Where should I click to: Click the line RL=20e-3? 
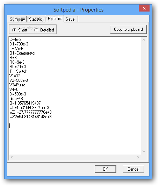point(18,67)
